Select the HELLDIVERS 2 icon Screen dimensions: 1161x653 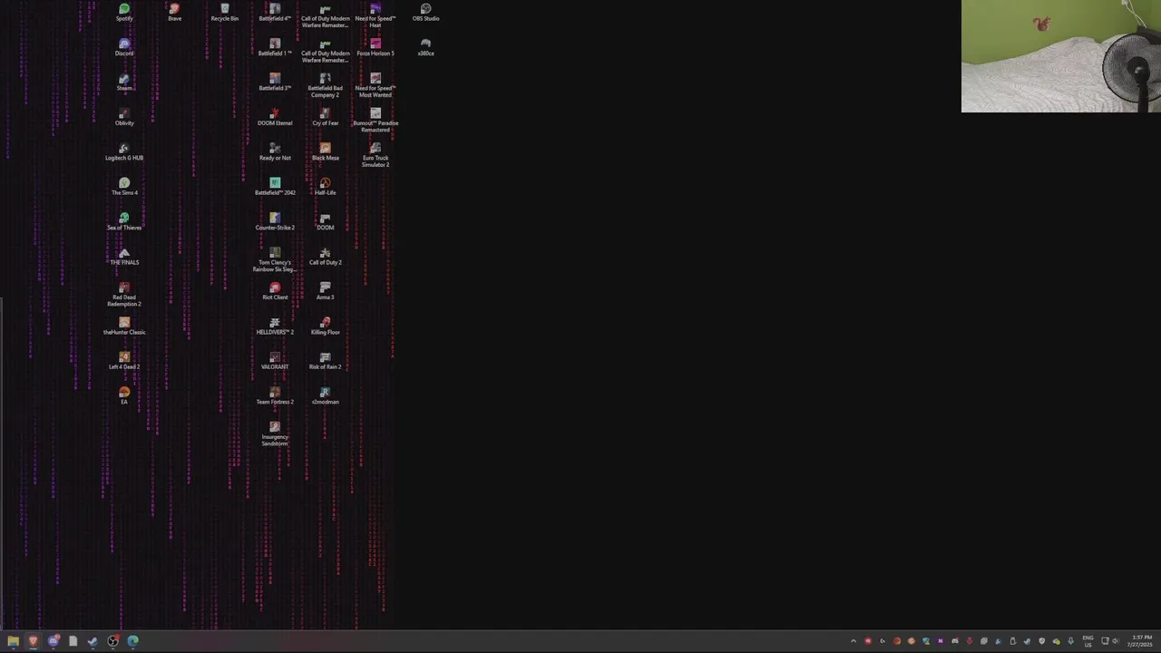pyautogui.click(x=275, y=326)
